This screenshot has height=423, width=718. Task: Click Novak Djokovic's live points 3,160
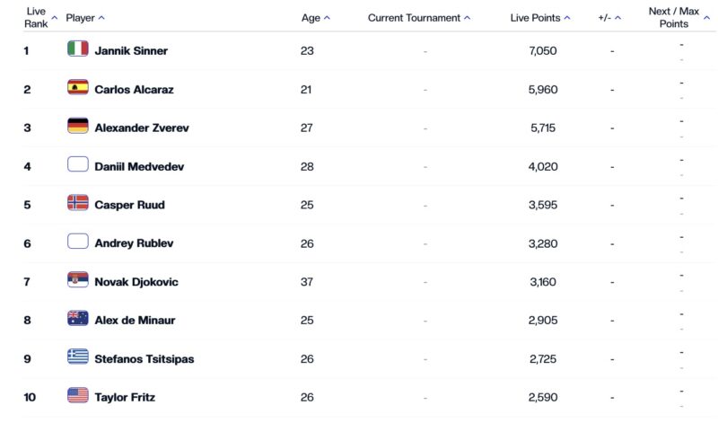tap(543, 282)
